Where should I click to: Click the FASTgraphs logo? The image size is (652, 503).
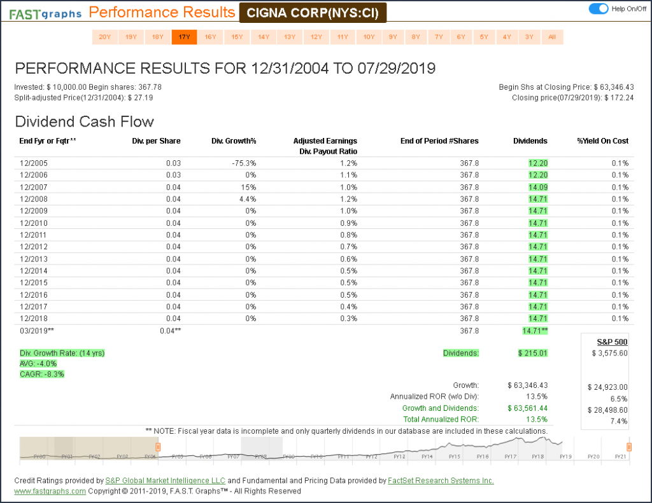click(x=45, y=14)
